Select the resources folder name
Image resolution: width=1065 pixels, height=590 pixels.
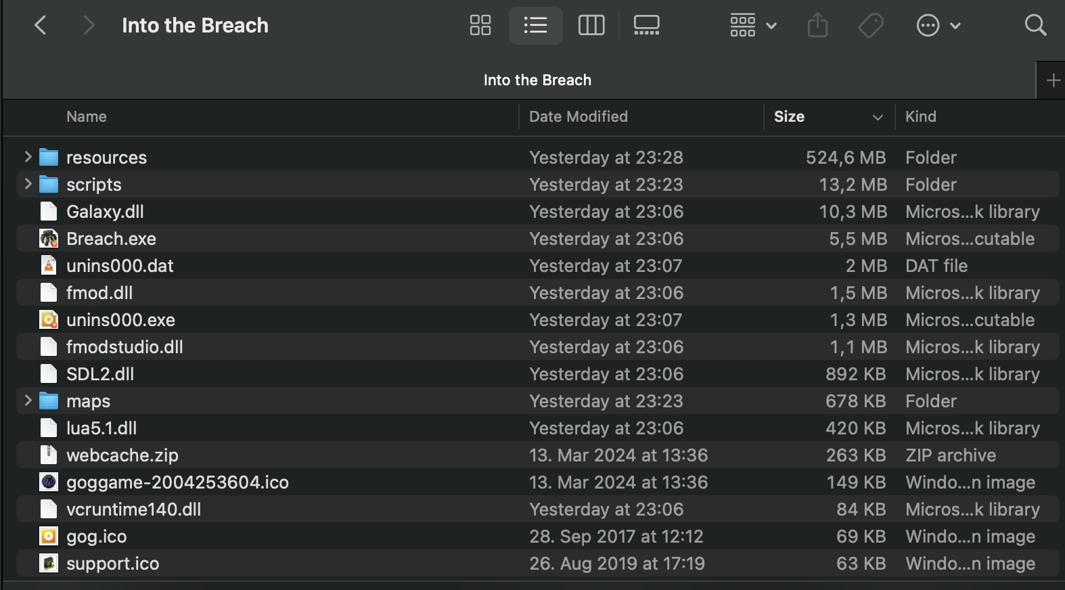[106, 158]
